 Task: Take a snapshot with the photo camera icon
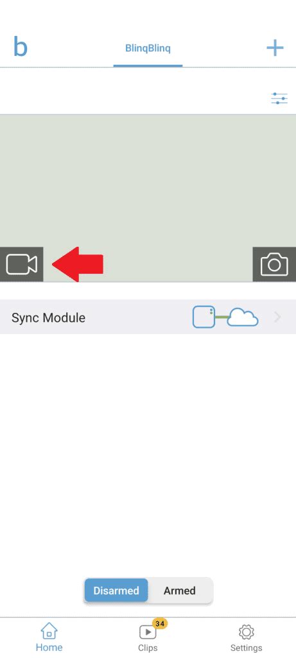click(x=274, y=264)
